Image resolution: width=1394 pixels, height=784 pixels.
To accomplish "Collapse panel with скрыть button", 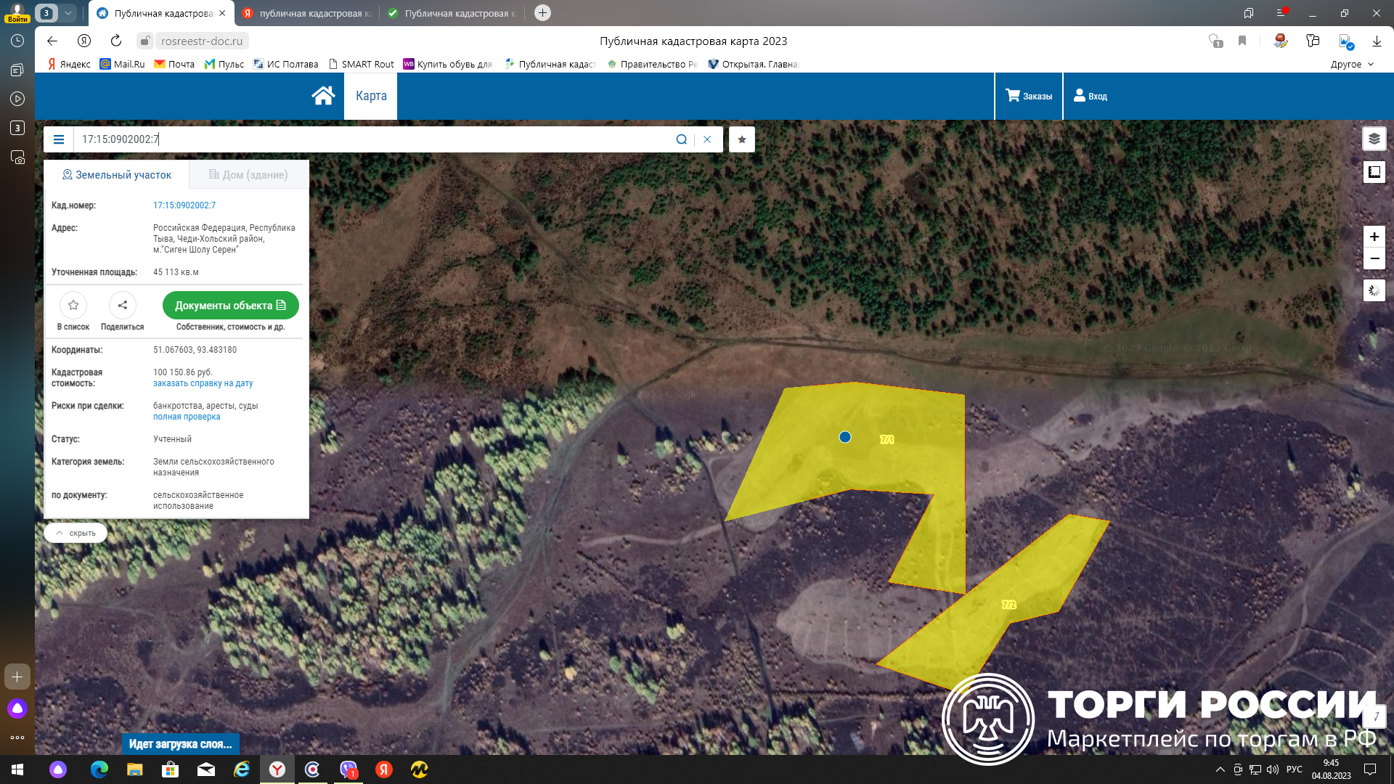I will [76, 533].
